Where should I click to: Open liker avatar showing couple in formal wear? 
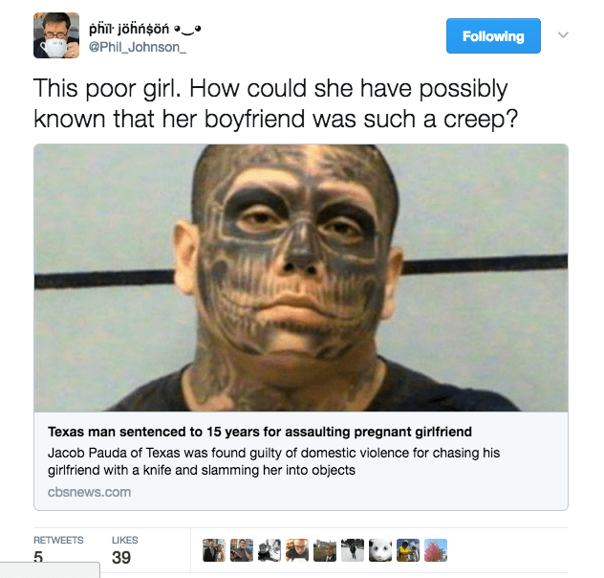point(214,550)
